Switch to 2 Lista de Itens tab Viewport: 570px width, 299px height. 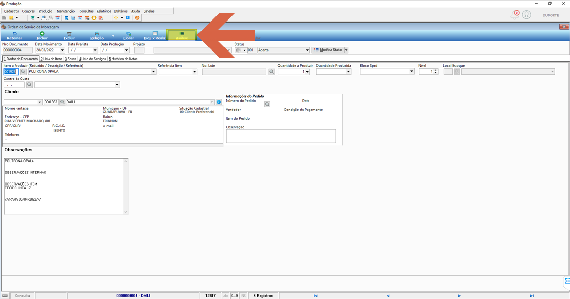pos(51,59)
